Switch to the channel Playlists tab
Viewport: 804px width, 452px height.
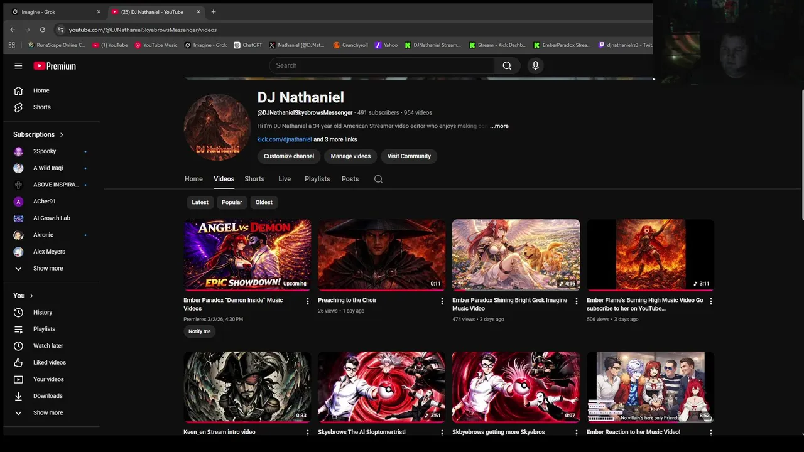tap(317, 179)
